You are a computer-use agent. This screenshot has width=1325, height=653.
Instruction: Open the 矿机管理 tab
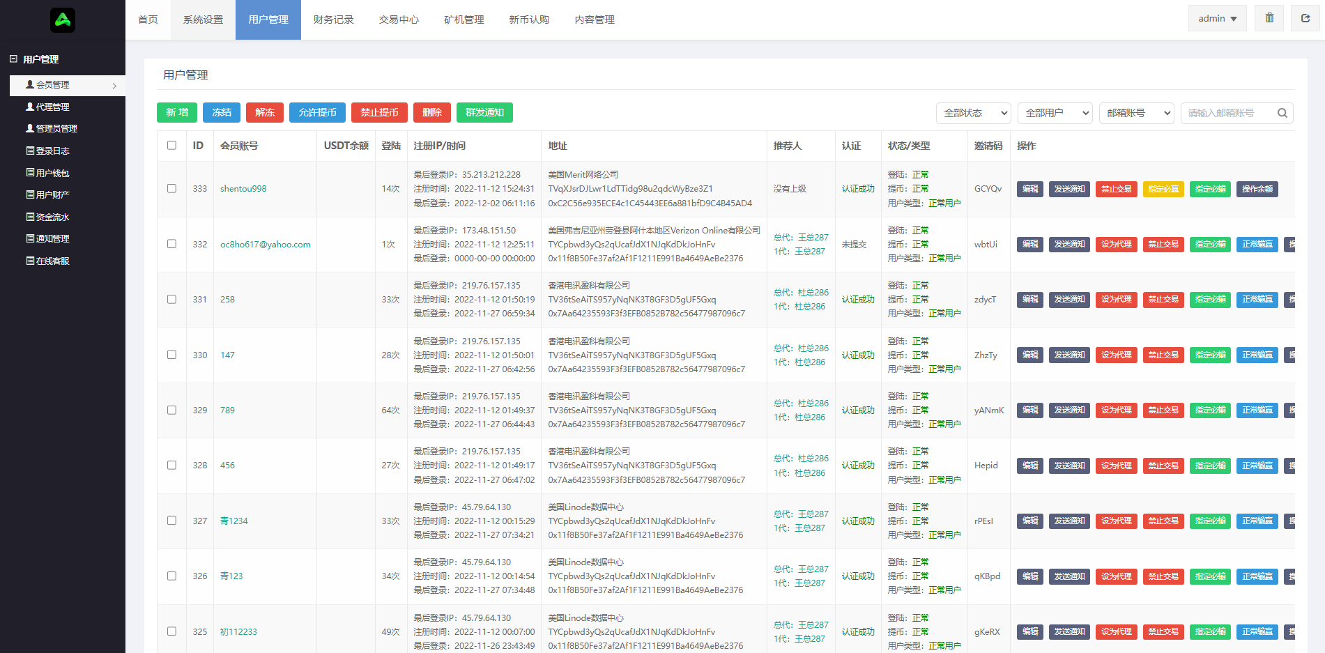point(464,20)
